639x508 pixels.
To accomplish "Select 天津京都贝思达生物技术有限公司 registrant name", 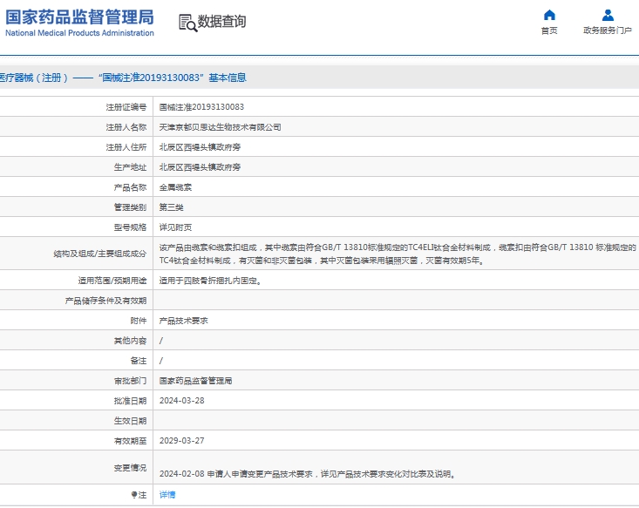I will (x=220, y=127).
